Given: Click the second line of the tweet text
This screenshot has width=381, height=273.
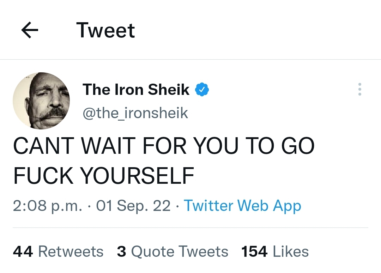Looking at the screenshot, I should click(104, 175).
